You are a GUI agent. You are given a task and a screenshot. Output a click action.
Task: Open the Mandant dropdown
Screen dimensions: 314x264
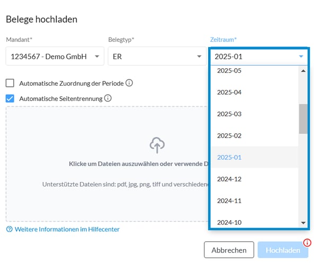55,56
